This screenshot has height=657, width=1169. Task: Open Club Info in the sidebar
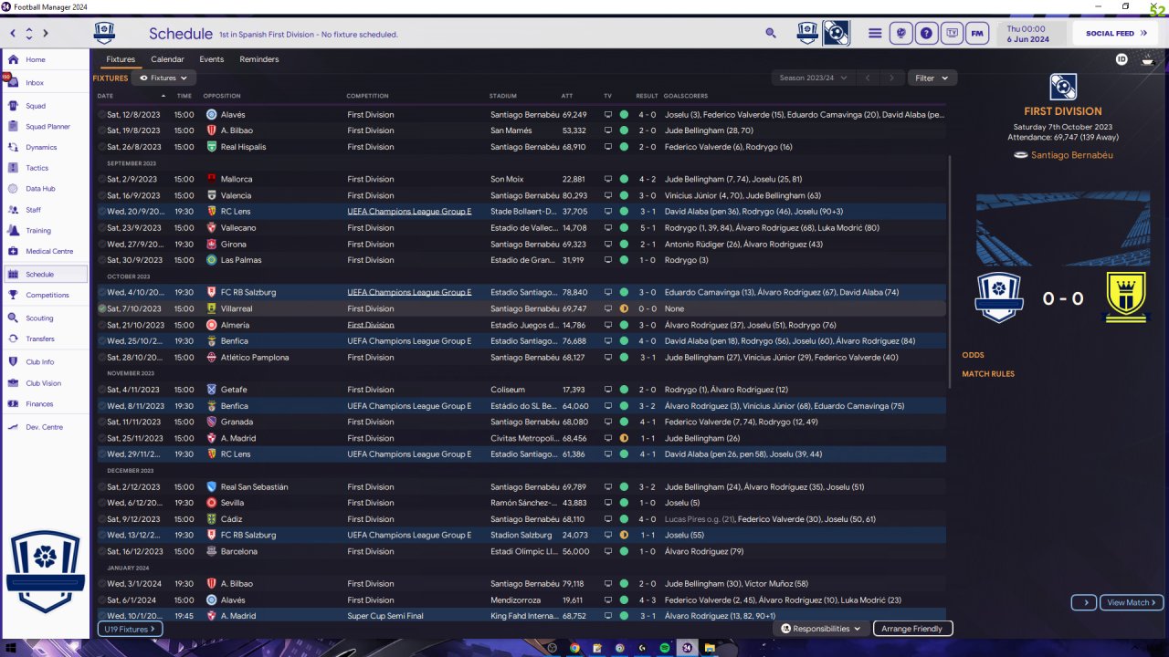46,362
